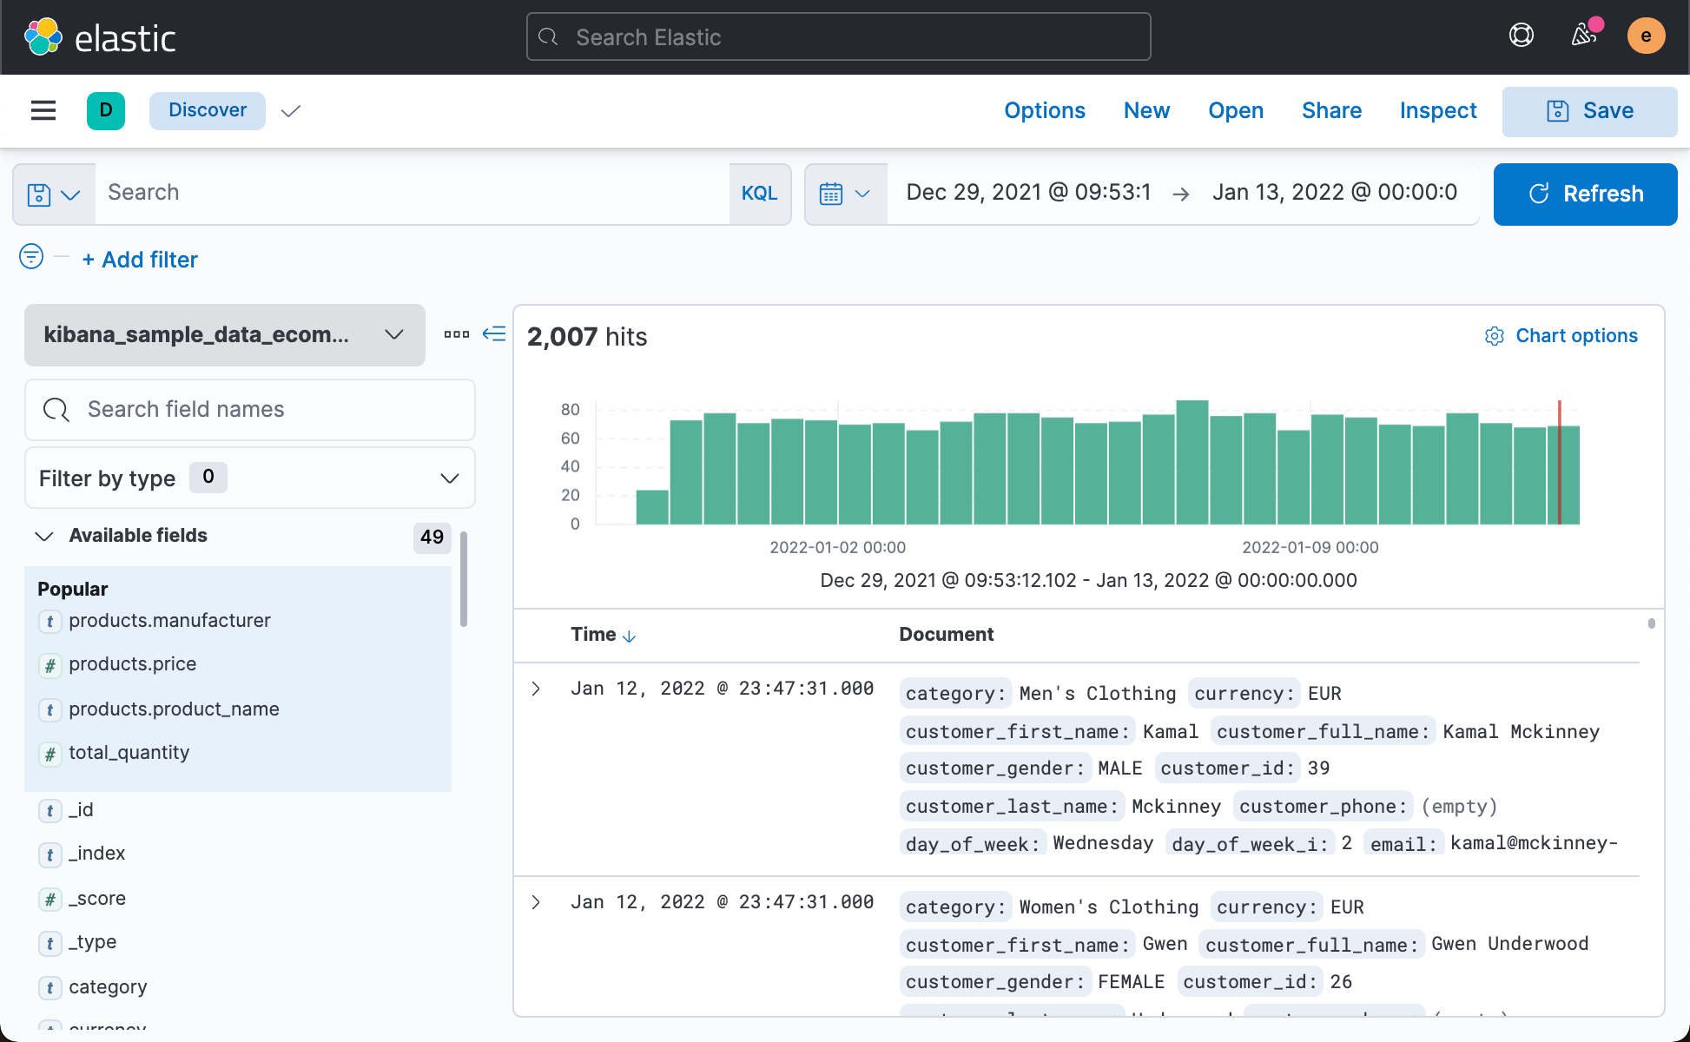The image size is (1690, 1042).
Task: Collapse the fields sidebar with the arrow icon
Action: pos(494,334)
